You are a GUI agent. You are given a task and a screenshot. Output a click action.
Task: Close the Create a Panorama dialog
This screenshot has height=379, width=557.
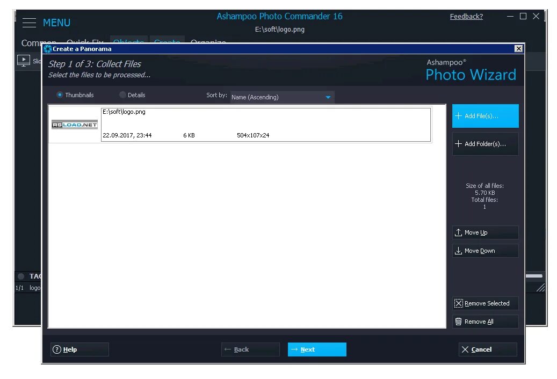pos(518,49)
